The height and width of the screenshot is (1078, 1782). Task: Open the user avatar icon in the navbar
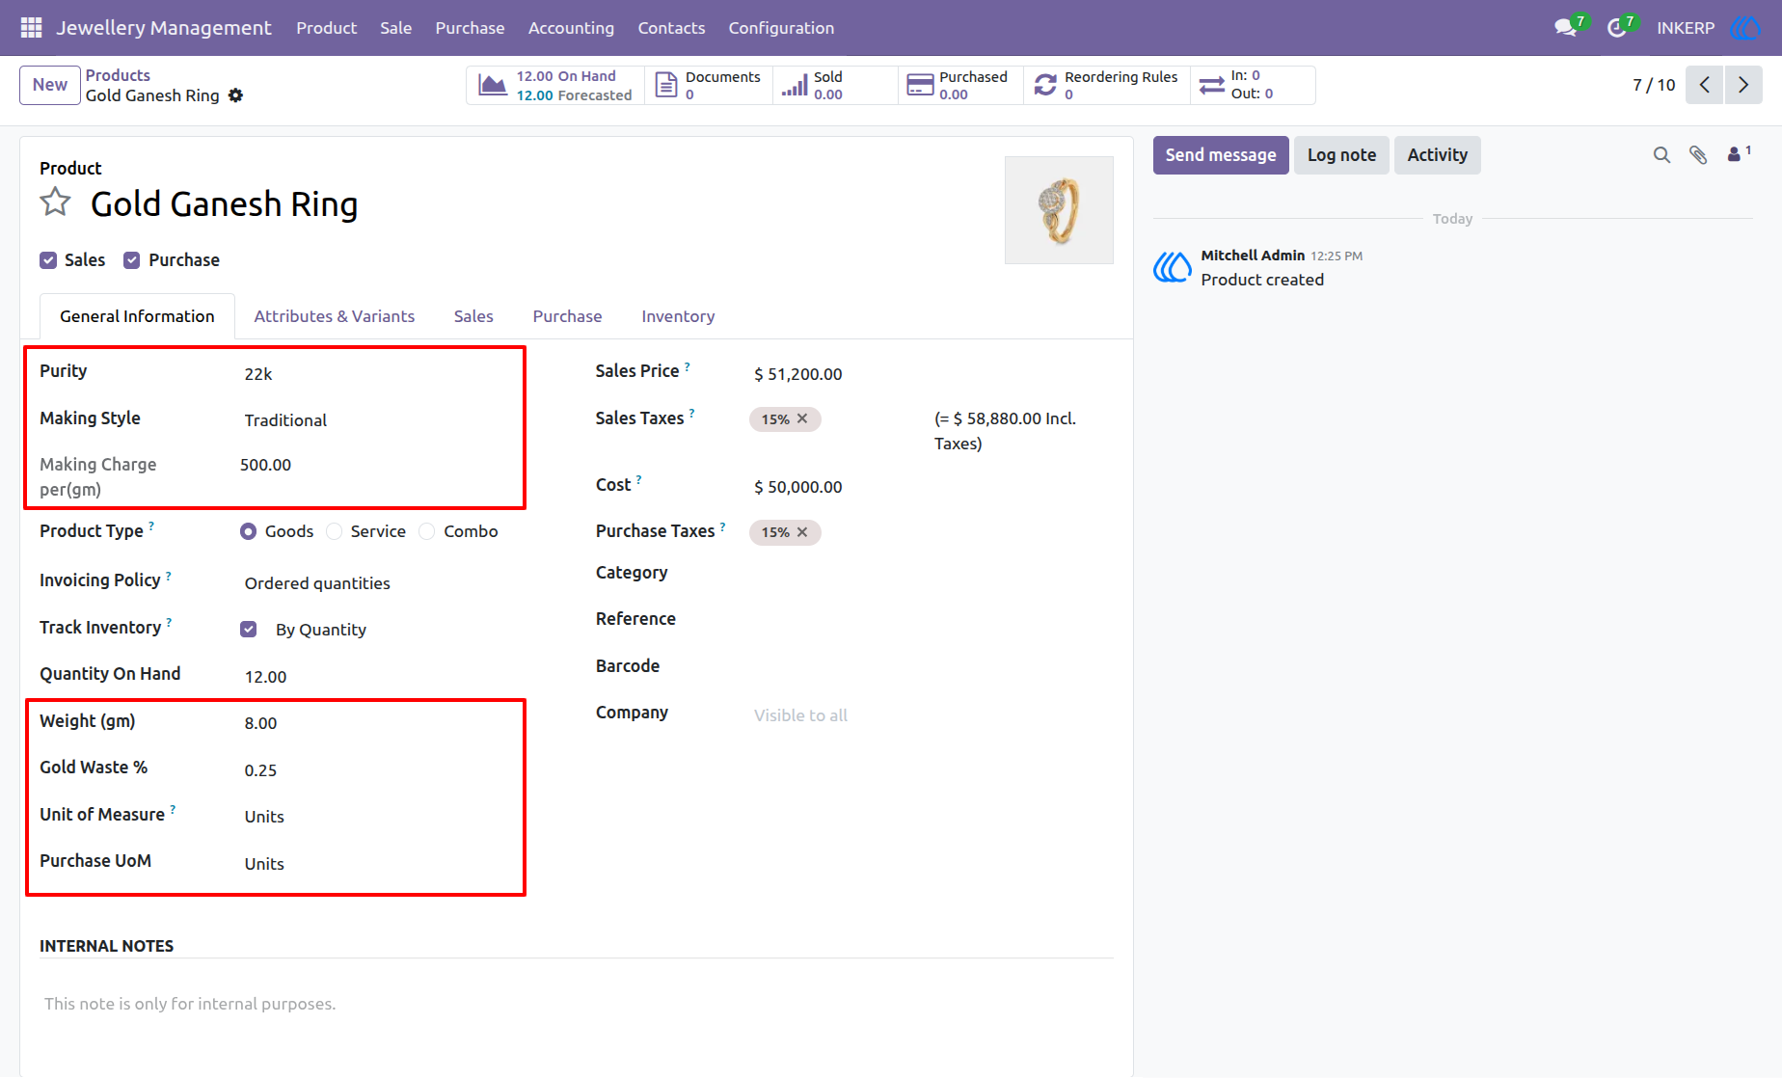point(1745,28)
